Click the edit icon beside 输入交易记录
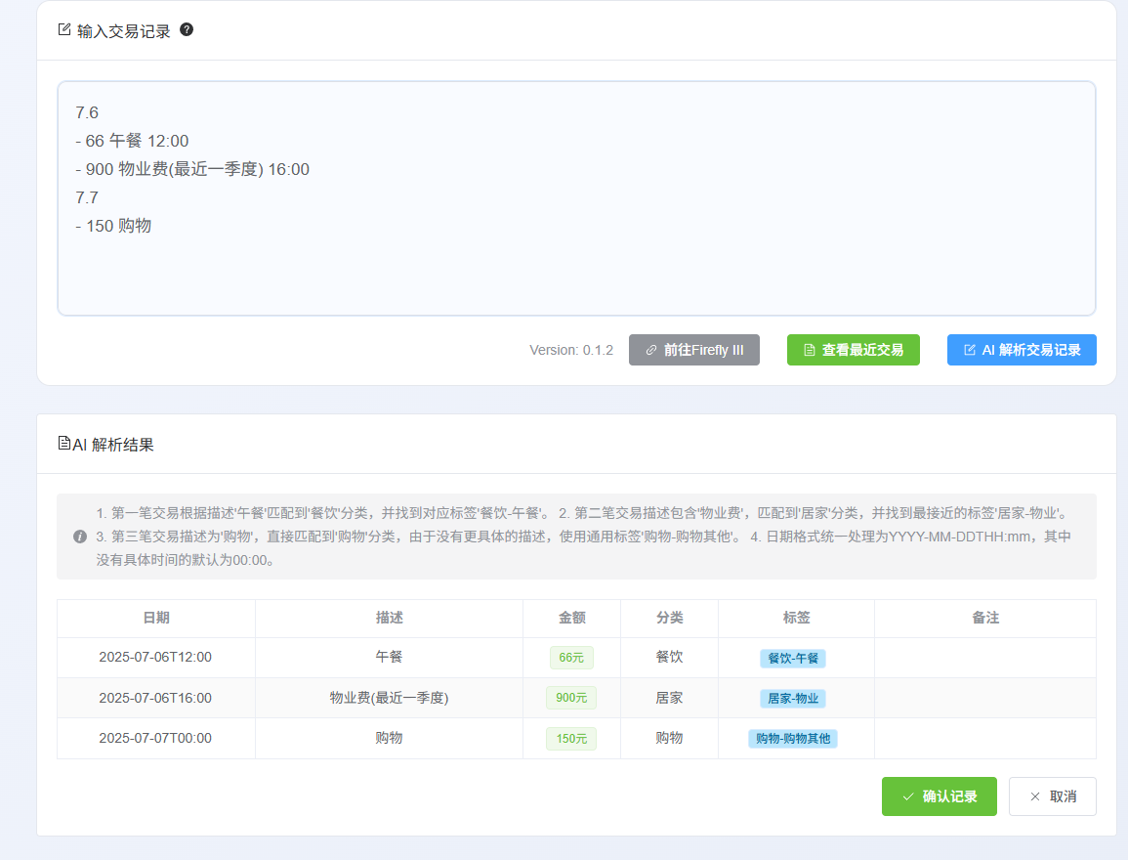The image size is (1128, 860). point(64,29)
